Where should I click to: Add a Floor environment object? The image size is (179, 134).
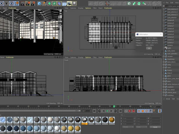click(64, 3)
